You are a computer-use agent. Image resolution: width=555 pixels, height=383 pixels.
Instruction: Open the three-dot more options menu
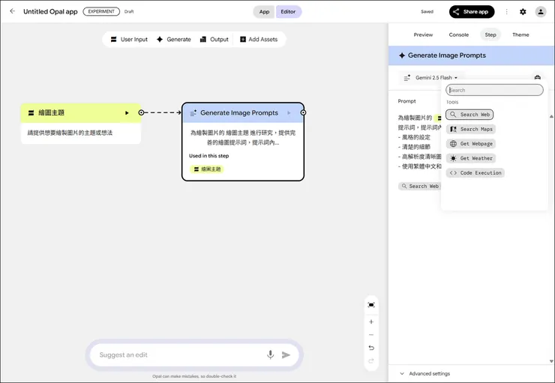506,12
